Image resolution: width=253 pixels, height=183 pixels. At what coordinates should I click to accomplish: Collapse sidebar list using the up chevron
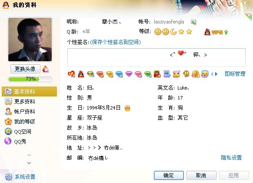coord(29,155)
